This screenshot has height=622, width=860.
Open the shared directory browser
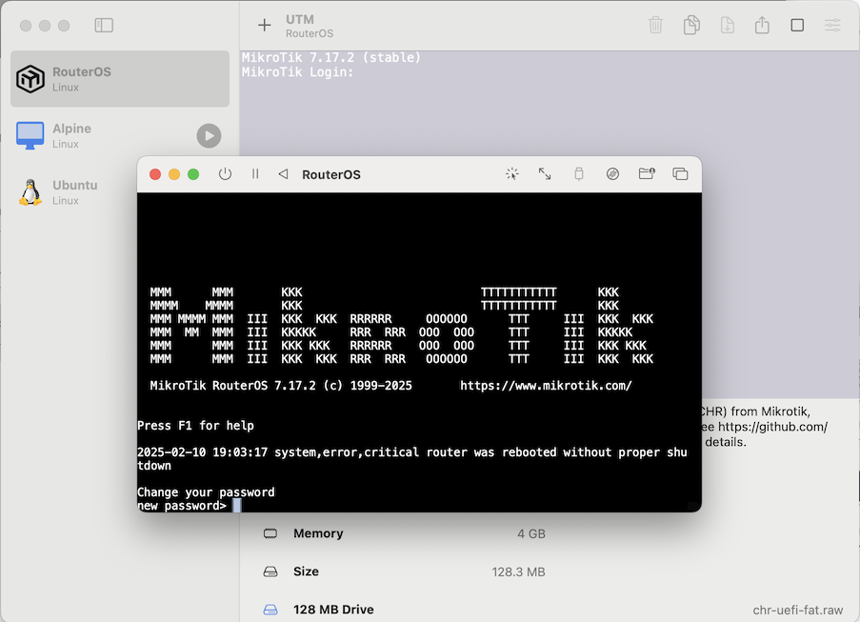pos(647,174)
